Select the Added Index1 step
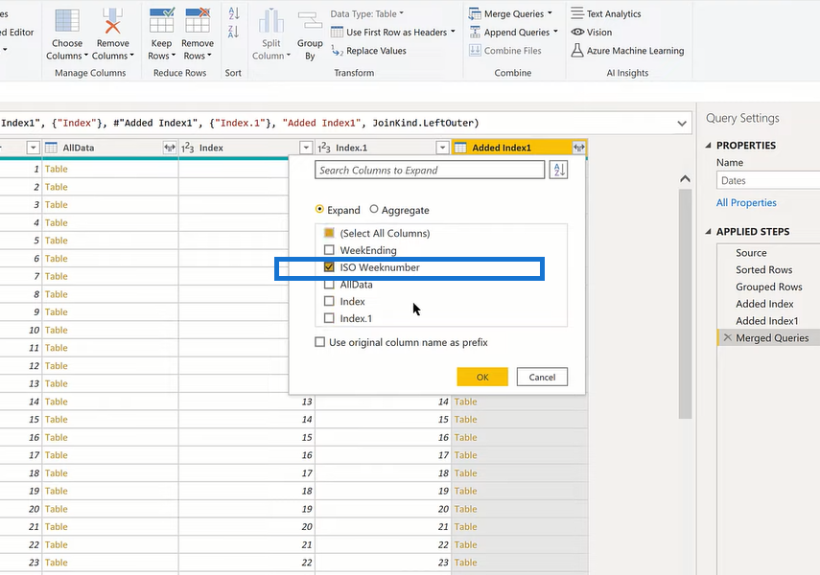Screen dimensions: 820x575 pos(768,320)
